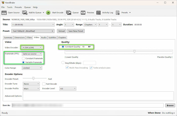Image resolution: width=177 pixels, height=116 pixels.
Task: Click the Lower Quality label
Action: (72, 57)
